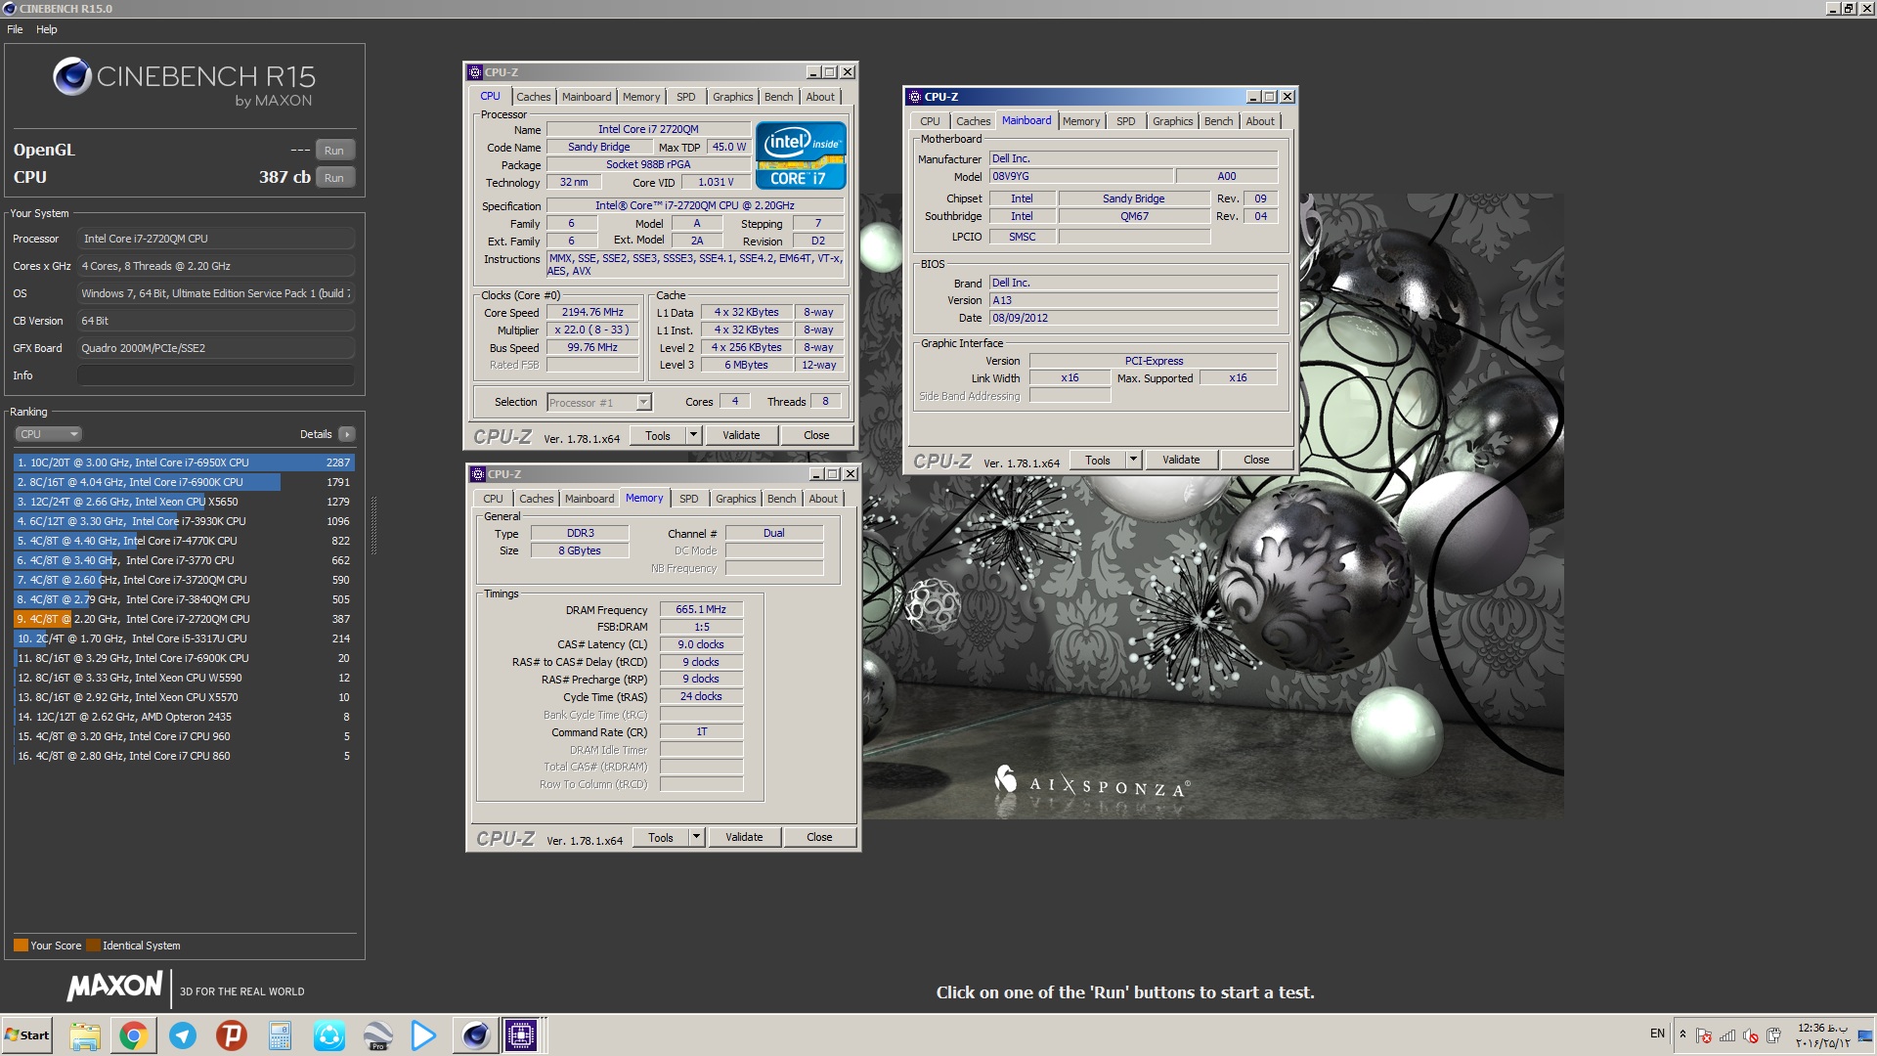
Task: Open File Explorer from the taskbar
Action: 85,1035
